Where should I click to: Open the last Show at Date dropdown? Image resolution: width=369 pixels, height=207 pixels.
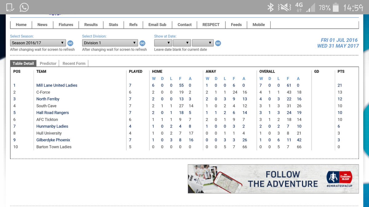pos(203,43)
